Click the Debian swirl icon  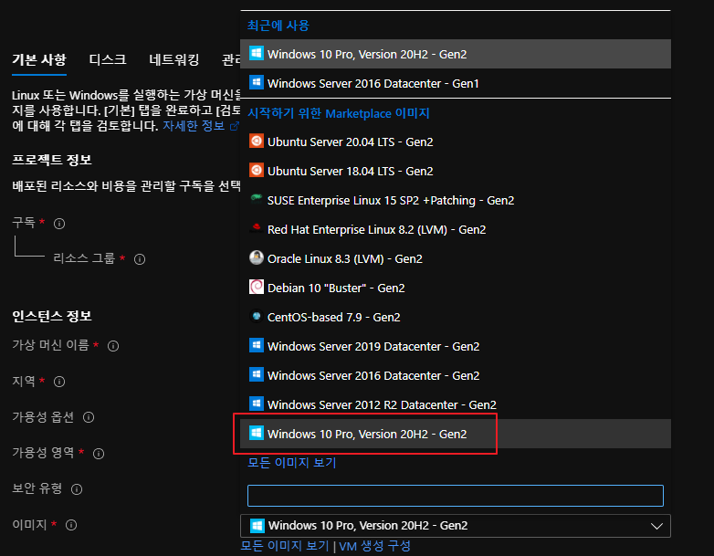point(257,287)
